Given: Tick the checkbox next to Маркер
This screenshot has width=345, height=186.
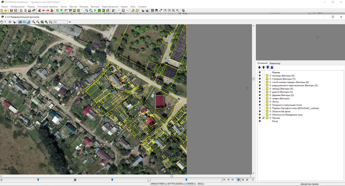Looking at the screenshot, I should coord(263,72).
